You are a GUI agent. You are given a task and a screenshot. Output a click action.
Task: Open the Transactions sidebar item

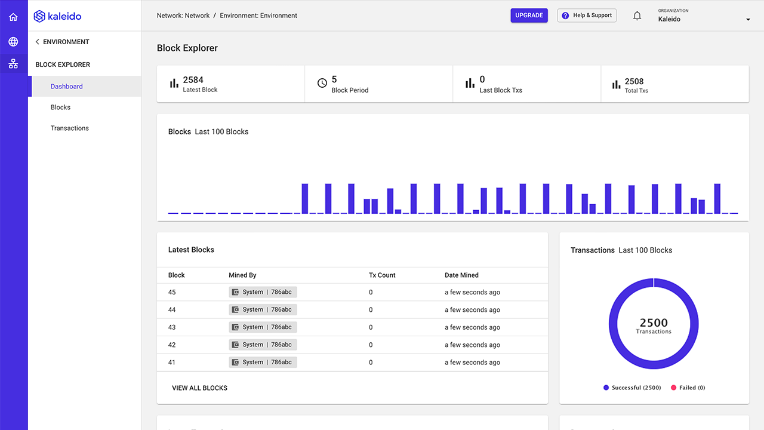point(70,128)
